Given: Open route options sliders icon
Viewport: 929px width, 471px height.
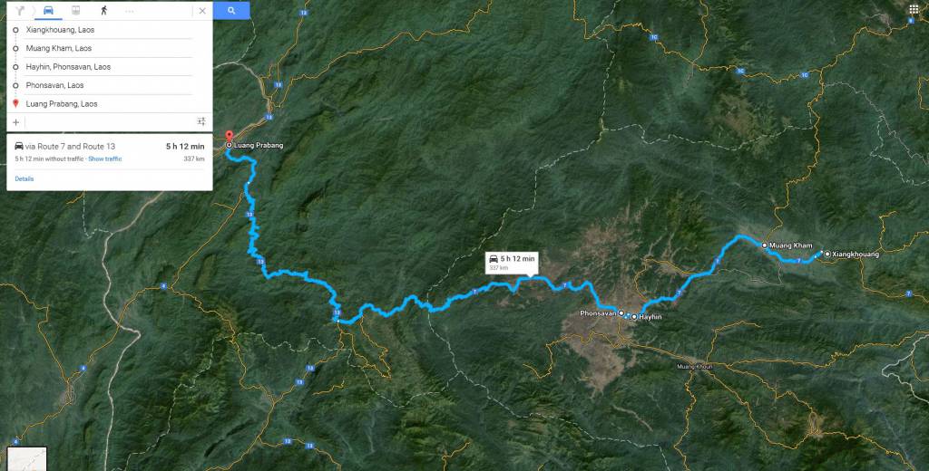Looking at the screenshot, I should point(201,122).
